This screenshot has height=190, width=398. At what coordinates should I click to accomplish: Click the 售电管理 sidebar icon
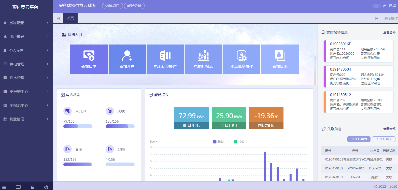click(5, 64)
